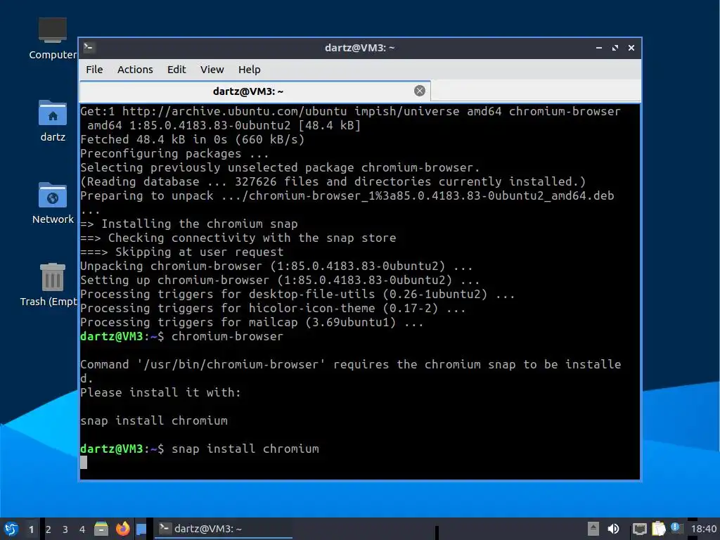The width and height of the screenshot is (720, 540).
Task: Select the Network desktop icon
Action: (x=53, y=203)
